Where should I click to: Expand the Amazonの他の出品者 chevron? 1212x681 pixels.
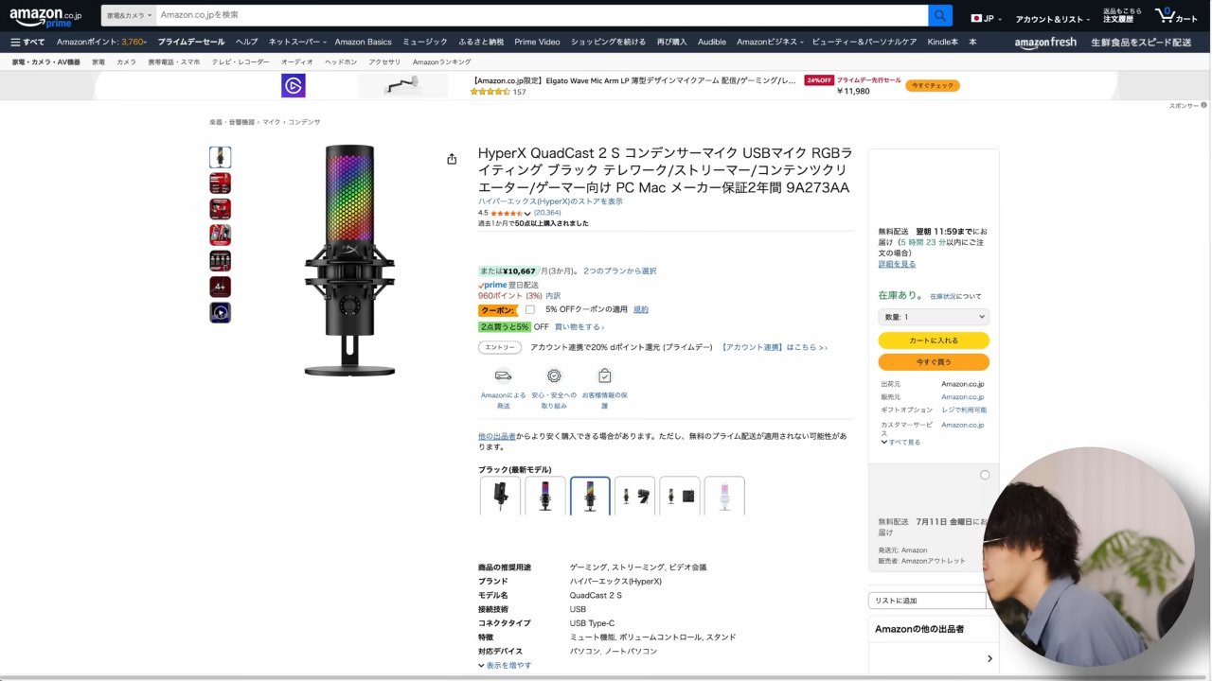(x=989, y=658)
